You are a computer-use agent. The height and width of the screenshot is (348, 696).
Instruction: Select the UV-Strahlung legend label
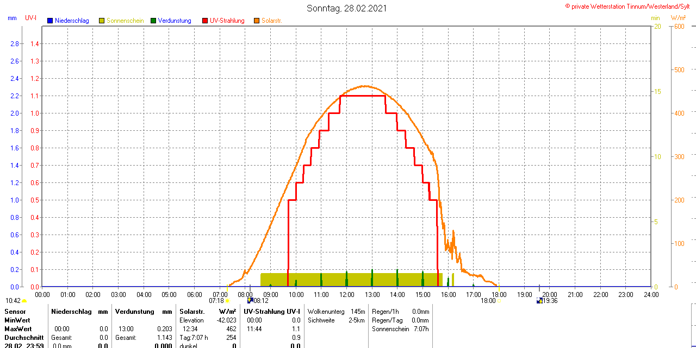pyautogui.click(x=227, y=21)
